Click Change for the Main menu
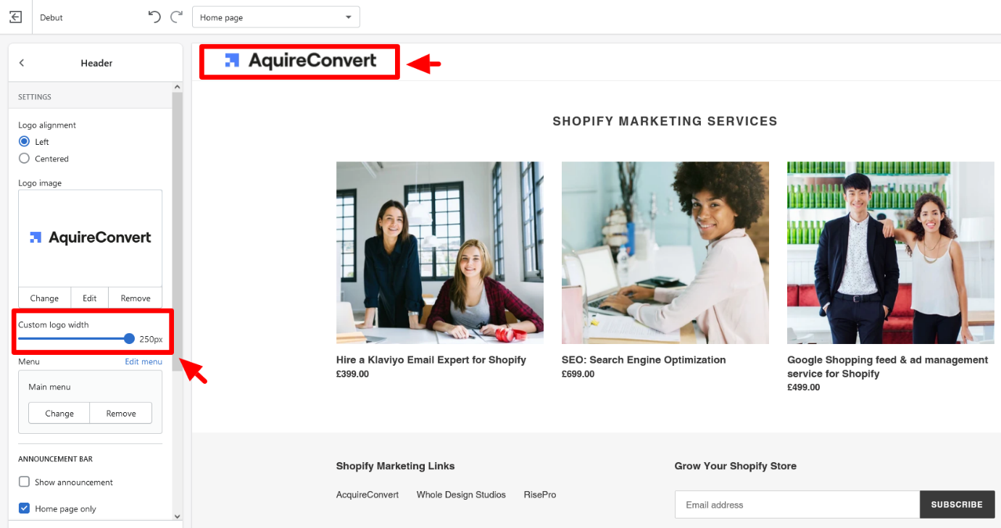This screenshot has width=1001, height=528. [59, 413]
